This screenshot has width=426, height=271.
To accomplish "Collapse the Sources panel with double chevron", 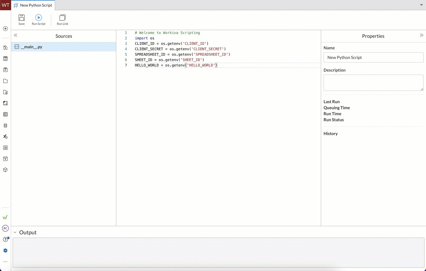I will [x=16, y=35].
